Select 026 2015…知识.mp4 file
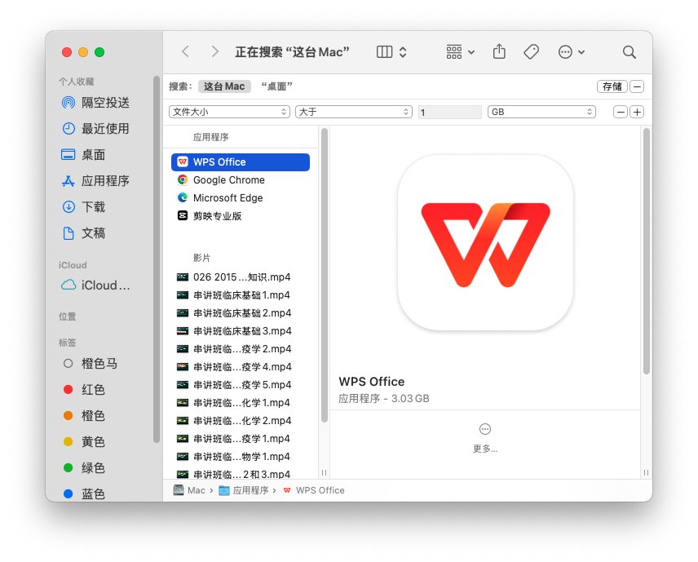 click(241, 277)
